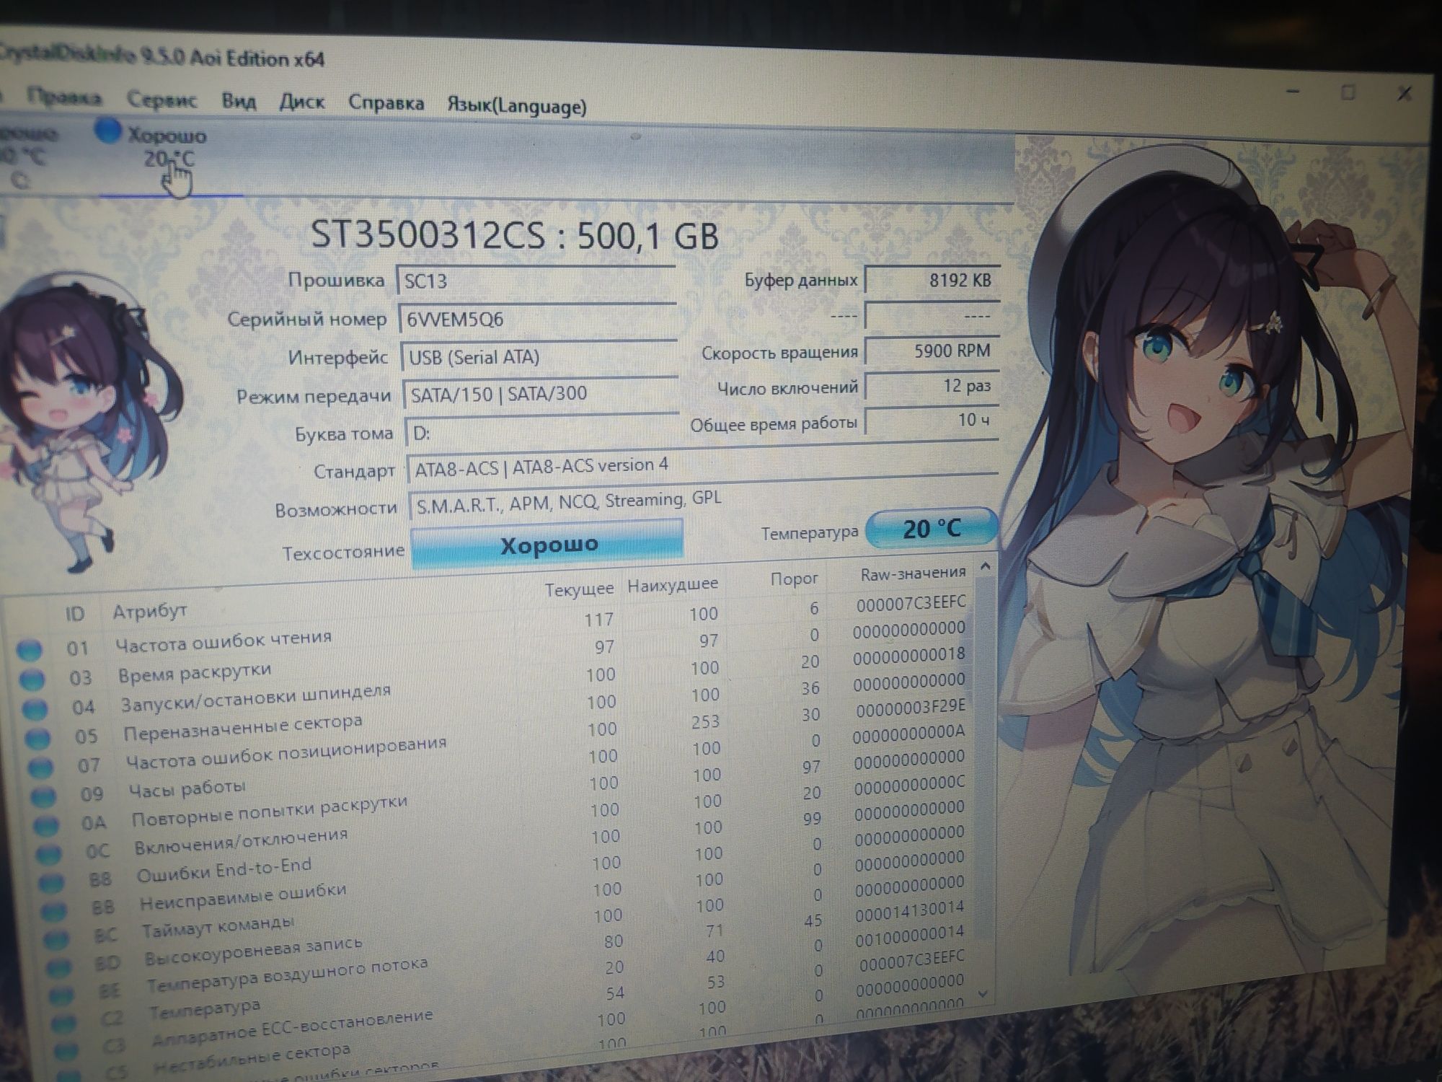Click the Наихудшее column header
This screenshot has height=1082, width=1442.
click(x=672, y=584)
